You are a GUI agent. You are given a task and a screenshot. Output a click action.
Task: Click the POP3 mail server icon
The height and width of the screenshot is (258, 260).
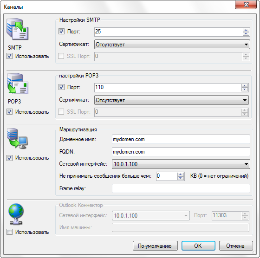click(x=18, y=84)
